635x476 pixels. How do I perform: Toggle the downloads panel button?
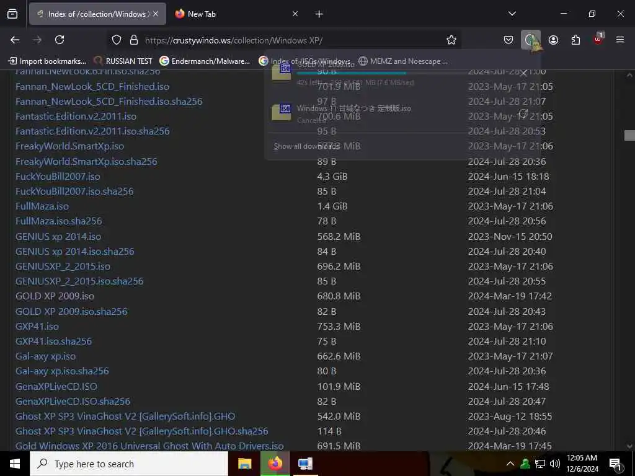pos(531,40)
